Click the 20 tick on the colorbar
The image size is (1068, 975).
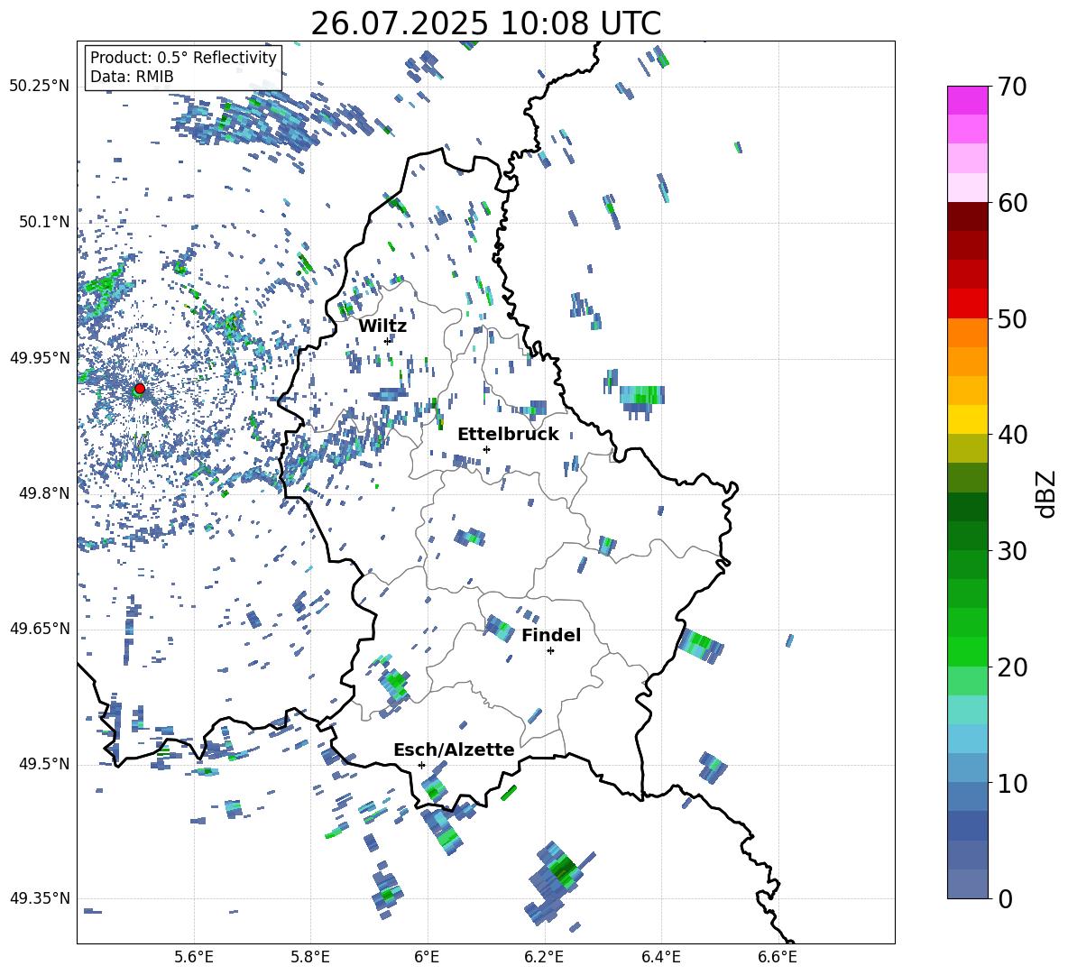(1012, 667)
